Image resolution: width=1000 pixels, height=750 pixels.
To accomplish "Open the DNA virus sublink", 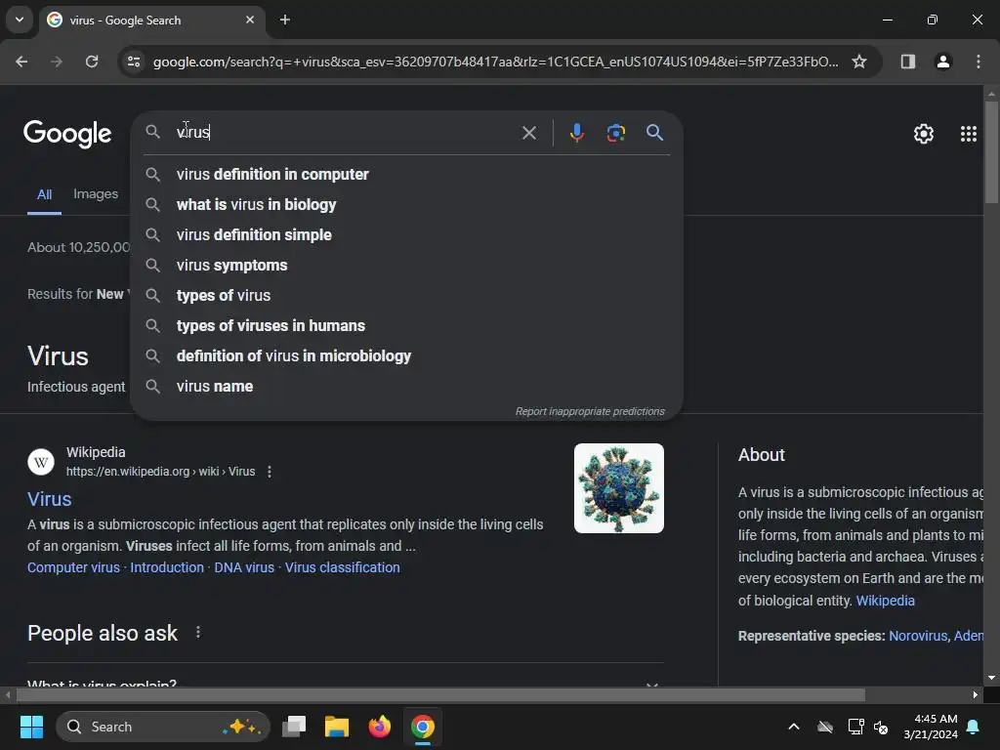I will coord(244,567).
